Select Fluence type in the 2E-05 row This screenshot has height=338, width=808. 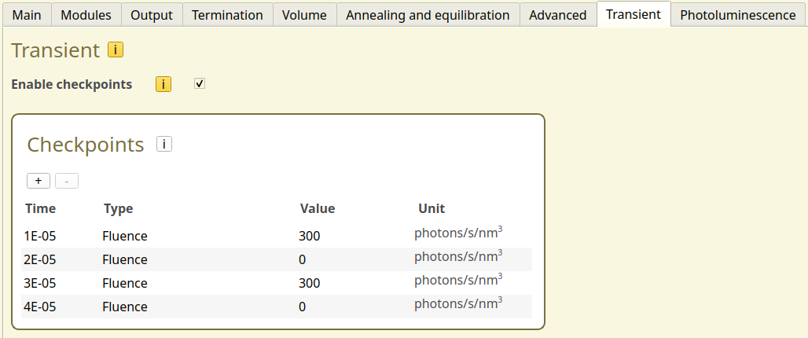click(125, 259)
